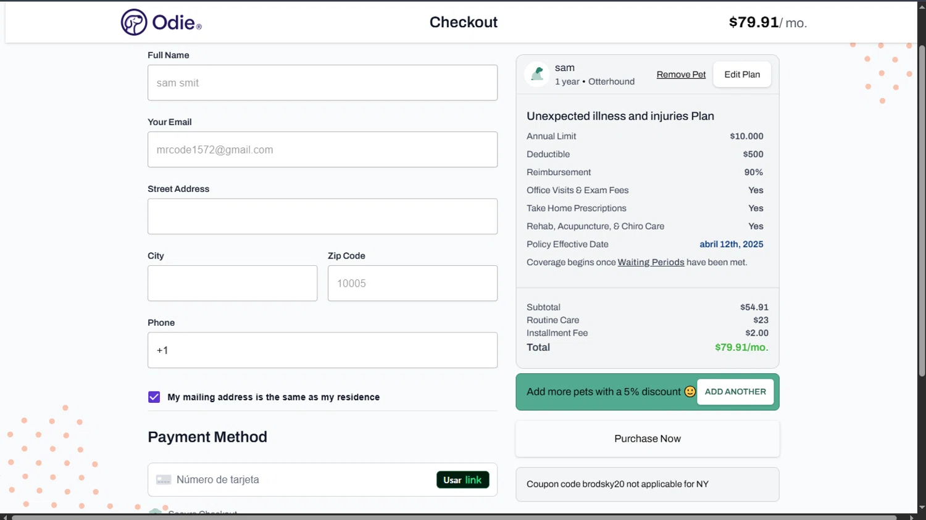Click the Office Visits & Exam Fees row
The height and width of the screenshot is (520, 926).
(645, 190)
